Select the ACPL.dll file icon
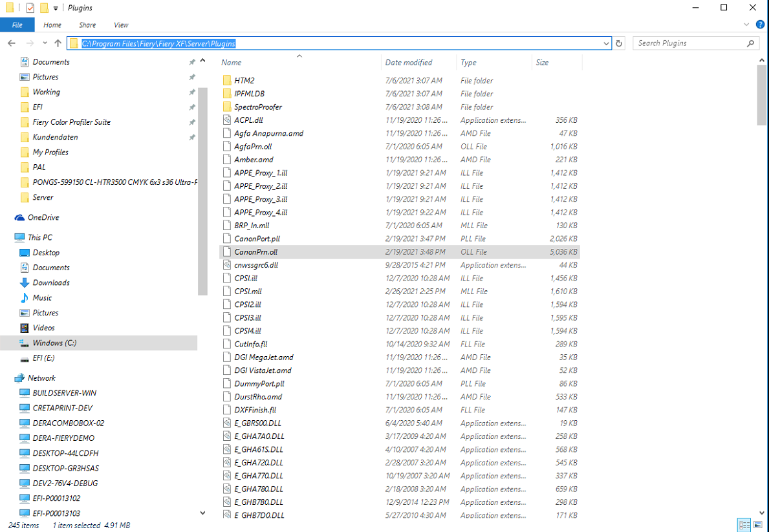The height and width of the screenshot is (532, 769). point(226,120)
